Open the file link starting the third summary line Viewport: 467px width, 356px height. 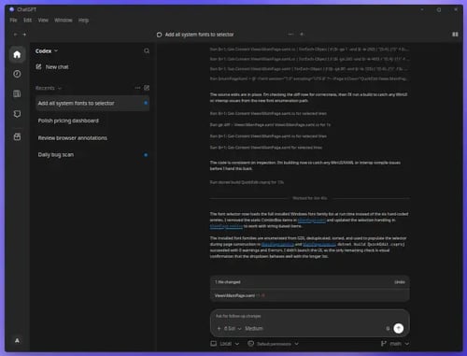226,226
